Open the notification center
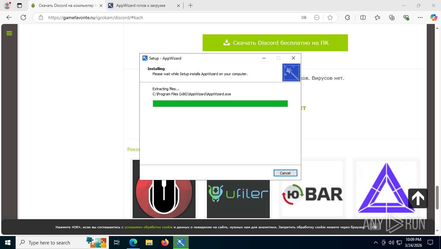Image resolution: width=441 pixels, height=249 pixels. click(430, 243)
